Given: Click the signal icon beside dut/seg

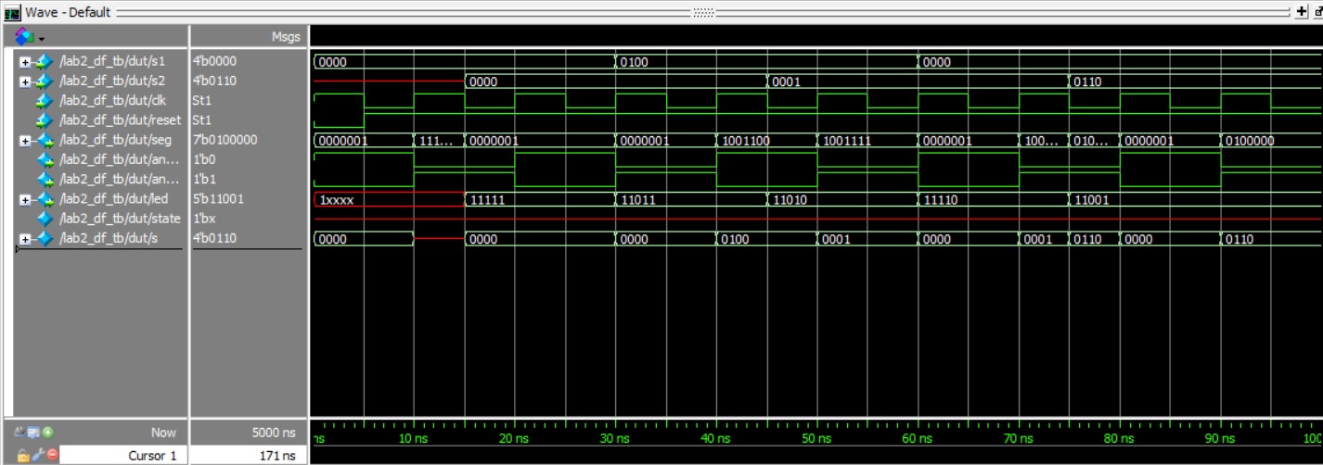Looking at the screenshot, I should point(44,140).
